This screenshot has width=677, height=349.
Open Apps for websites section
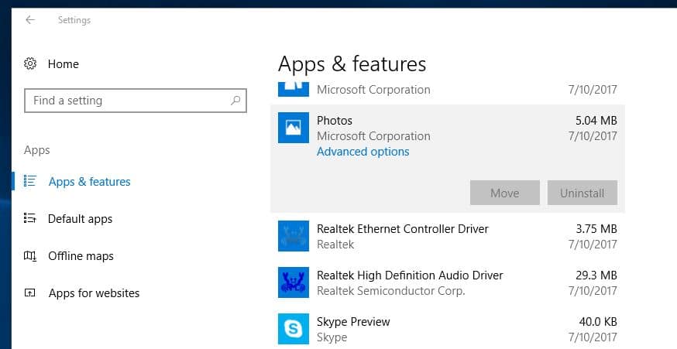[94, 293]
